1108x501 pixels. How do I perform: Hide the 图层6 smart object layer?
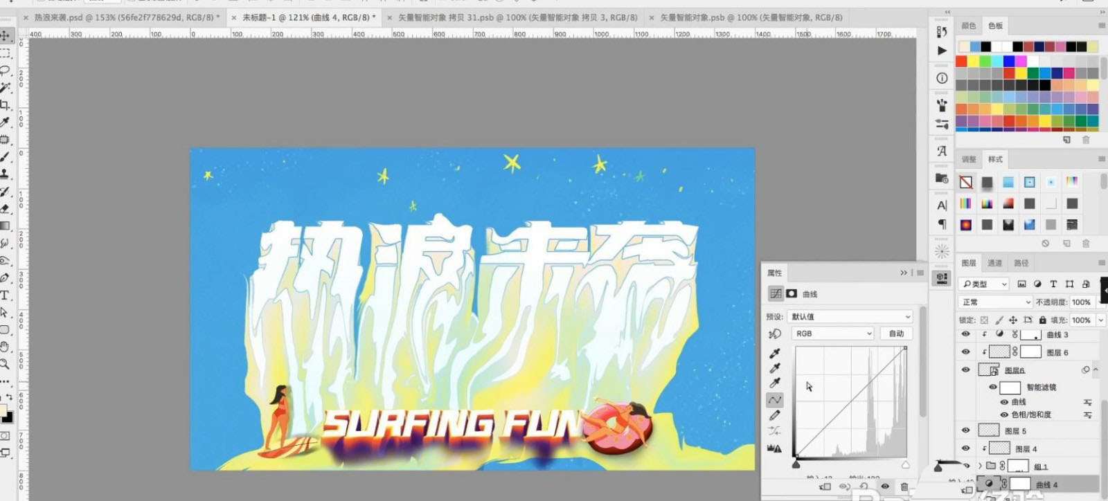coord(966,370)
